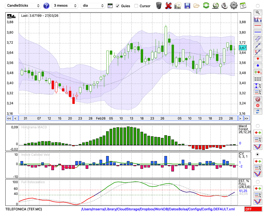The height and width of the screenshot is (213, 266).
Task: Enable the Cursor checkbox
Action: coord(136,6)
